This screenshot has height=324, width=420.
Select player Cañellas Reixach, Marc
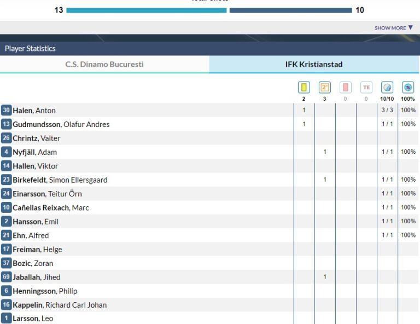[x=51, y=207]
